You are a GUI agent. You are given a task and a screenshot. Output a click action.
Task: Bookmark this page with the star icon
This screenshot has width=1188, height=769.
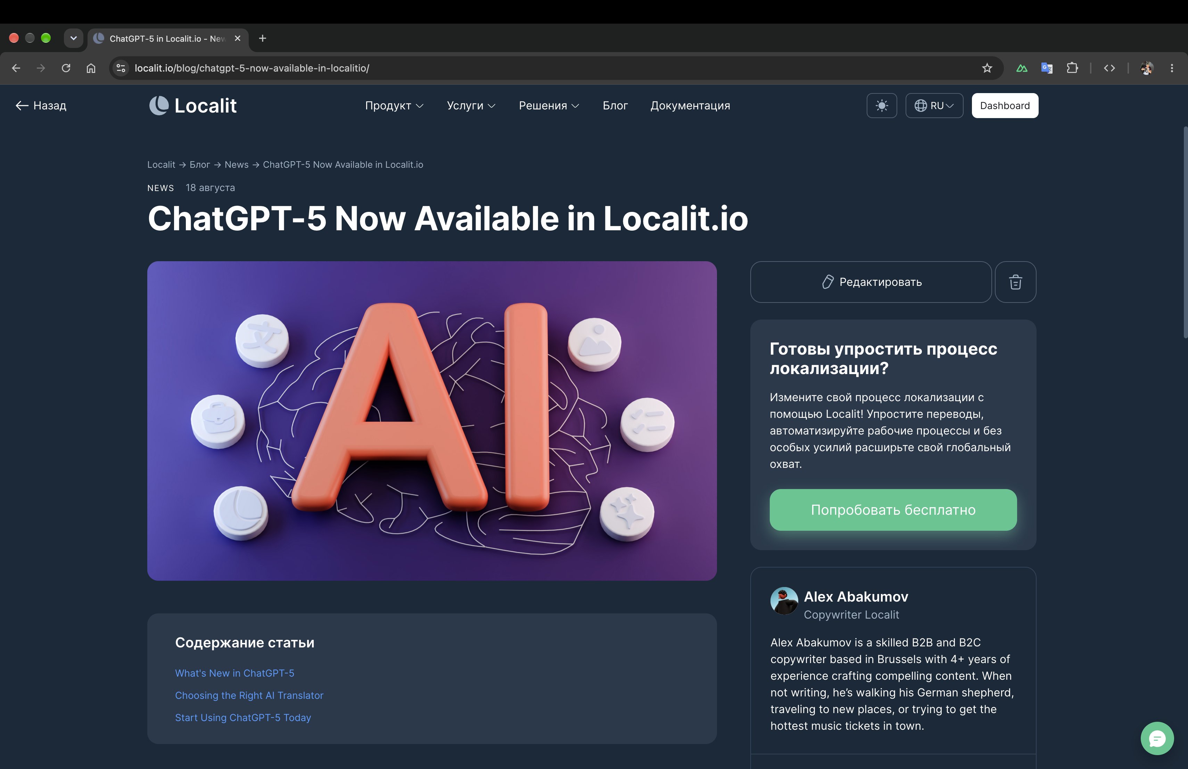point(987,68)
